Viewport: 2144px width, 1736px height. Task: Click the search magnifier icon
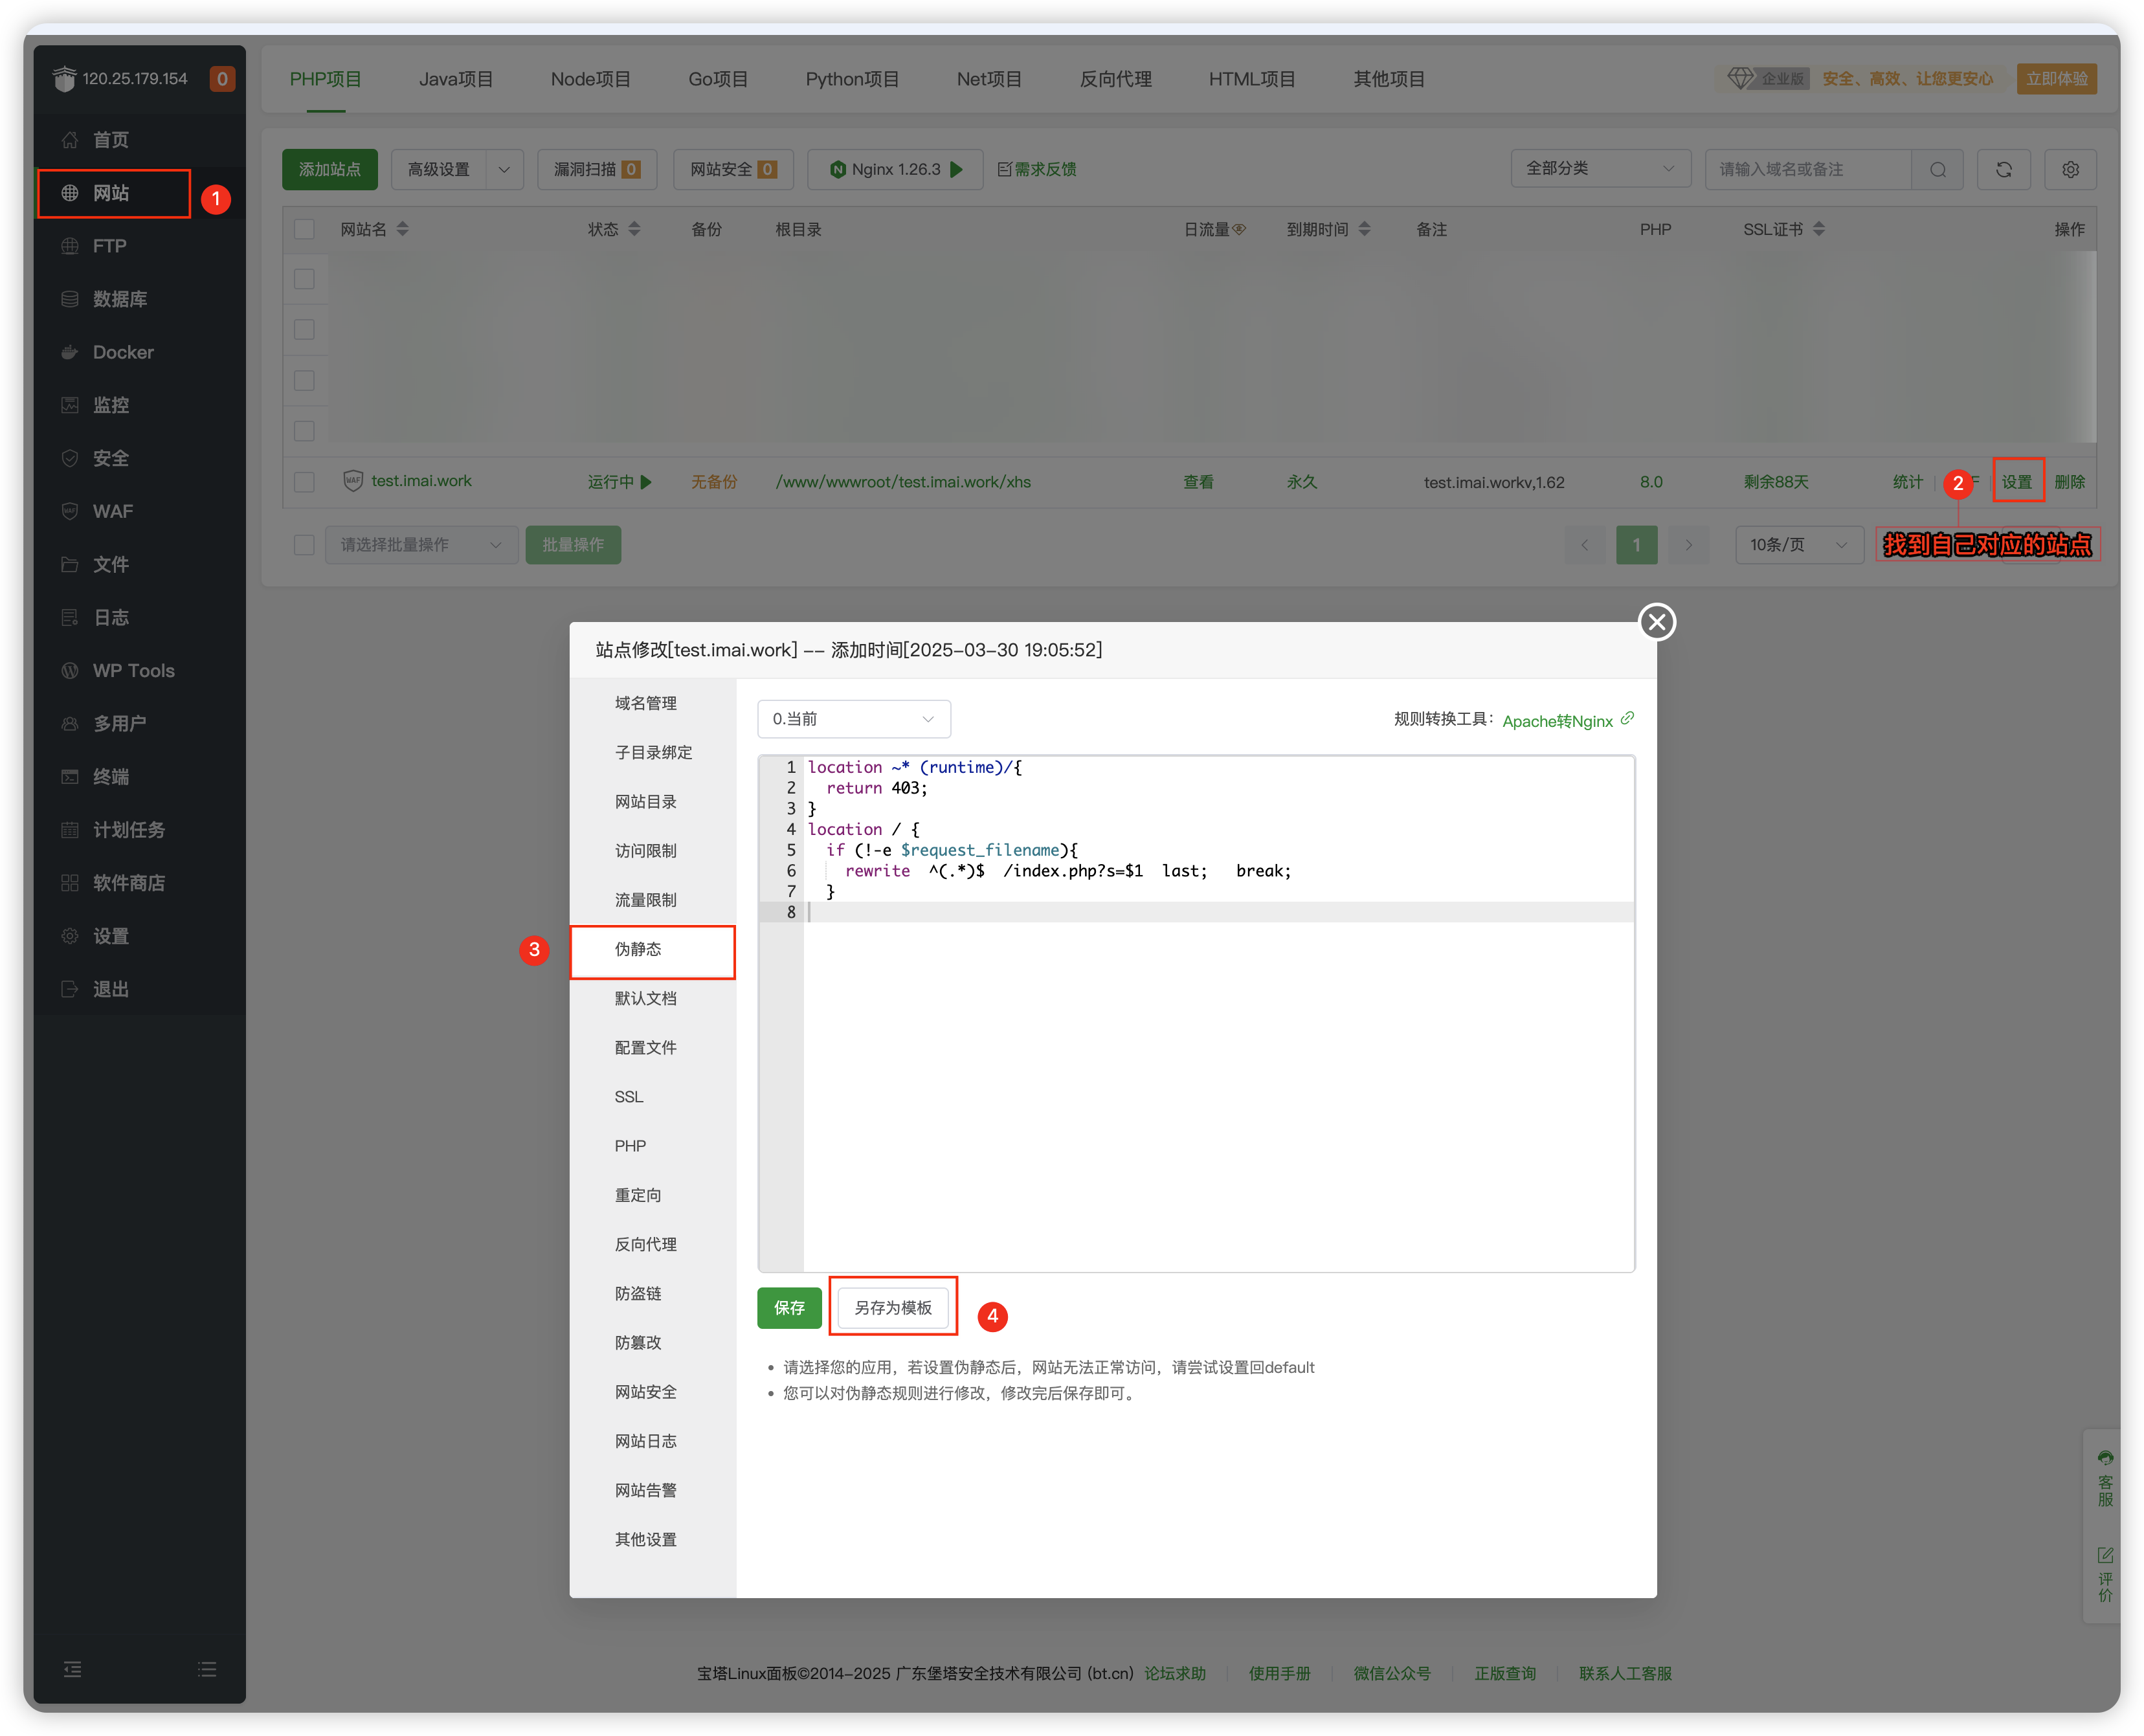(x=1937, y=169)
